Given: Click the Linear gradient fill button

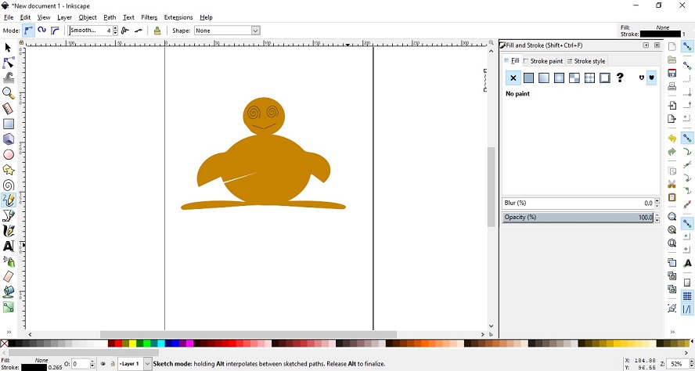Looking at the screenshot, I should tap(544, 78).
